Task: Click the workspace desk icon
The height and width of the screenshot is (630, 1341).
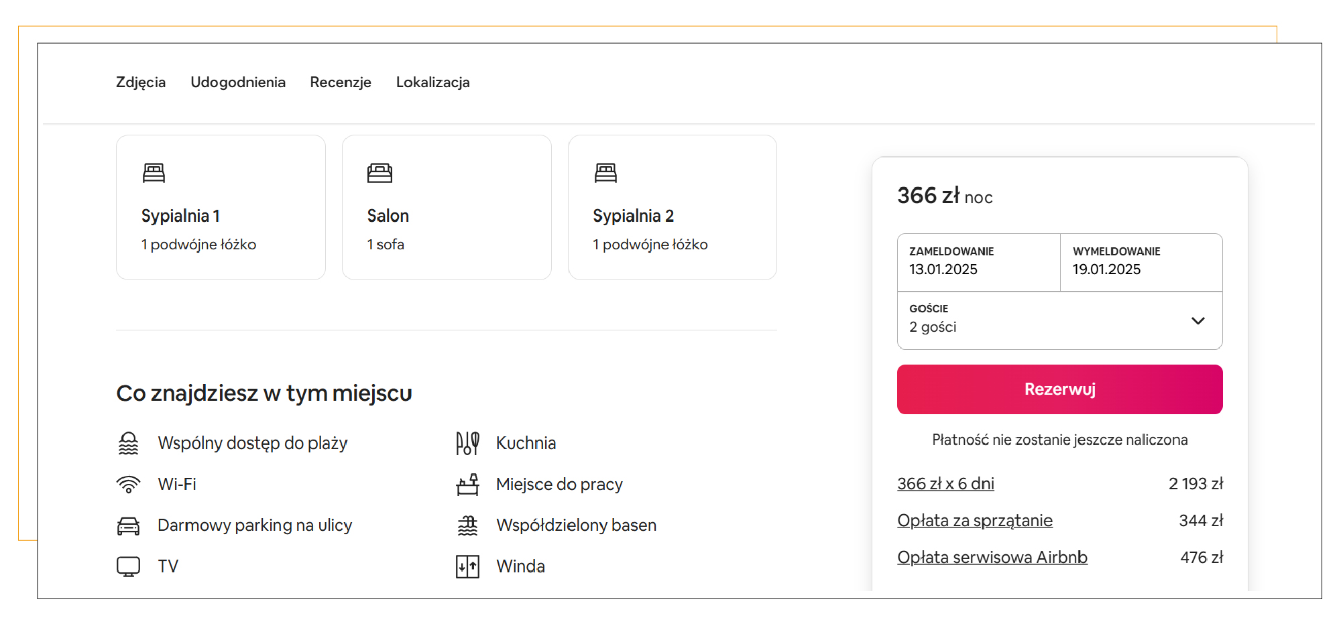Action: click(x=467, y=484)
